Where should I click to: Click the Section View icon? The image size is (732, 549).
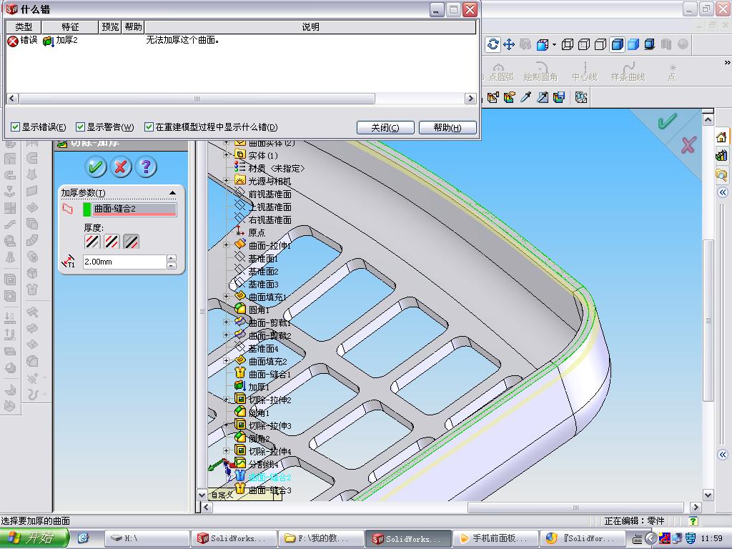tap(666, 44)
